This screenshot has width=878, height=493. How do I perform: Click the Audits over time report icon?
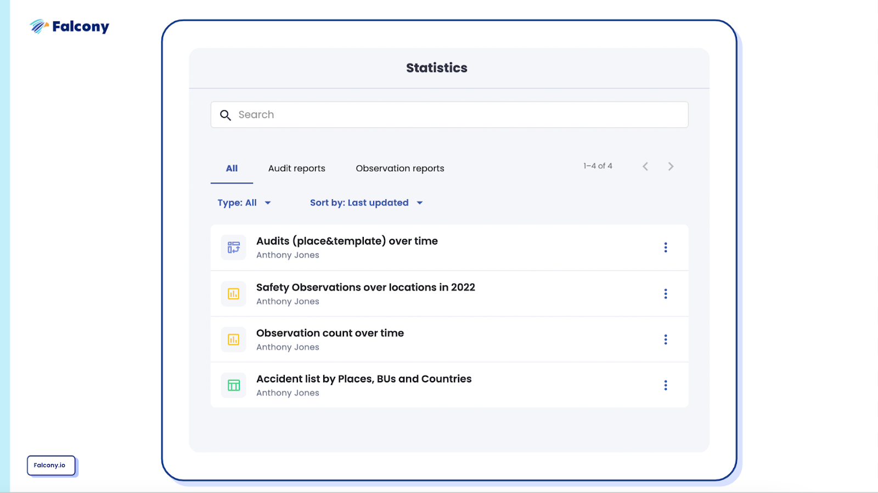coord(234,247)
